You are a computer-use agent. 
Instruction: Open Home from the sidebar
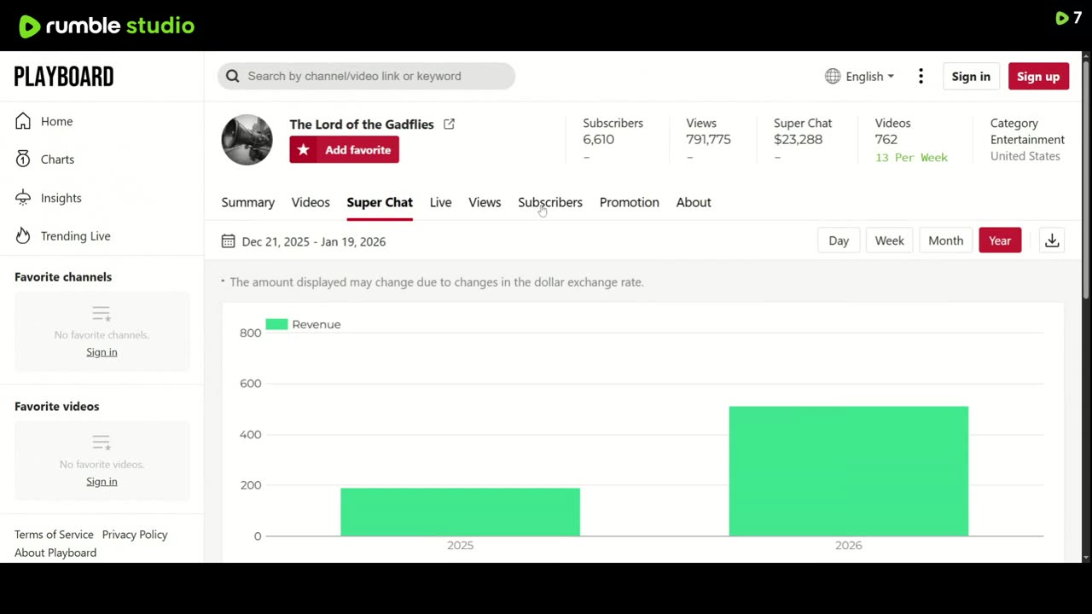56,121
